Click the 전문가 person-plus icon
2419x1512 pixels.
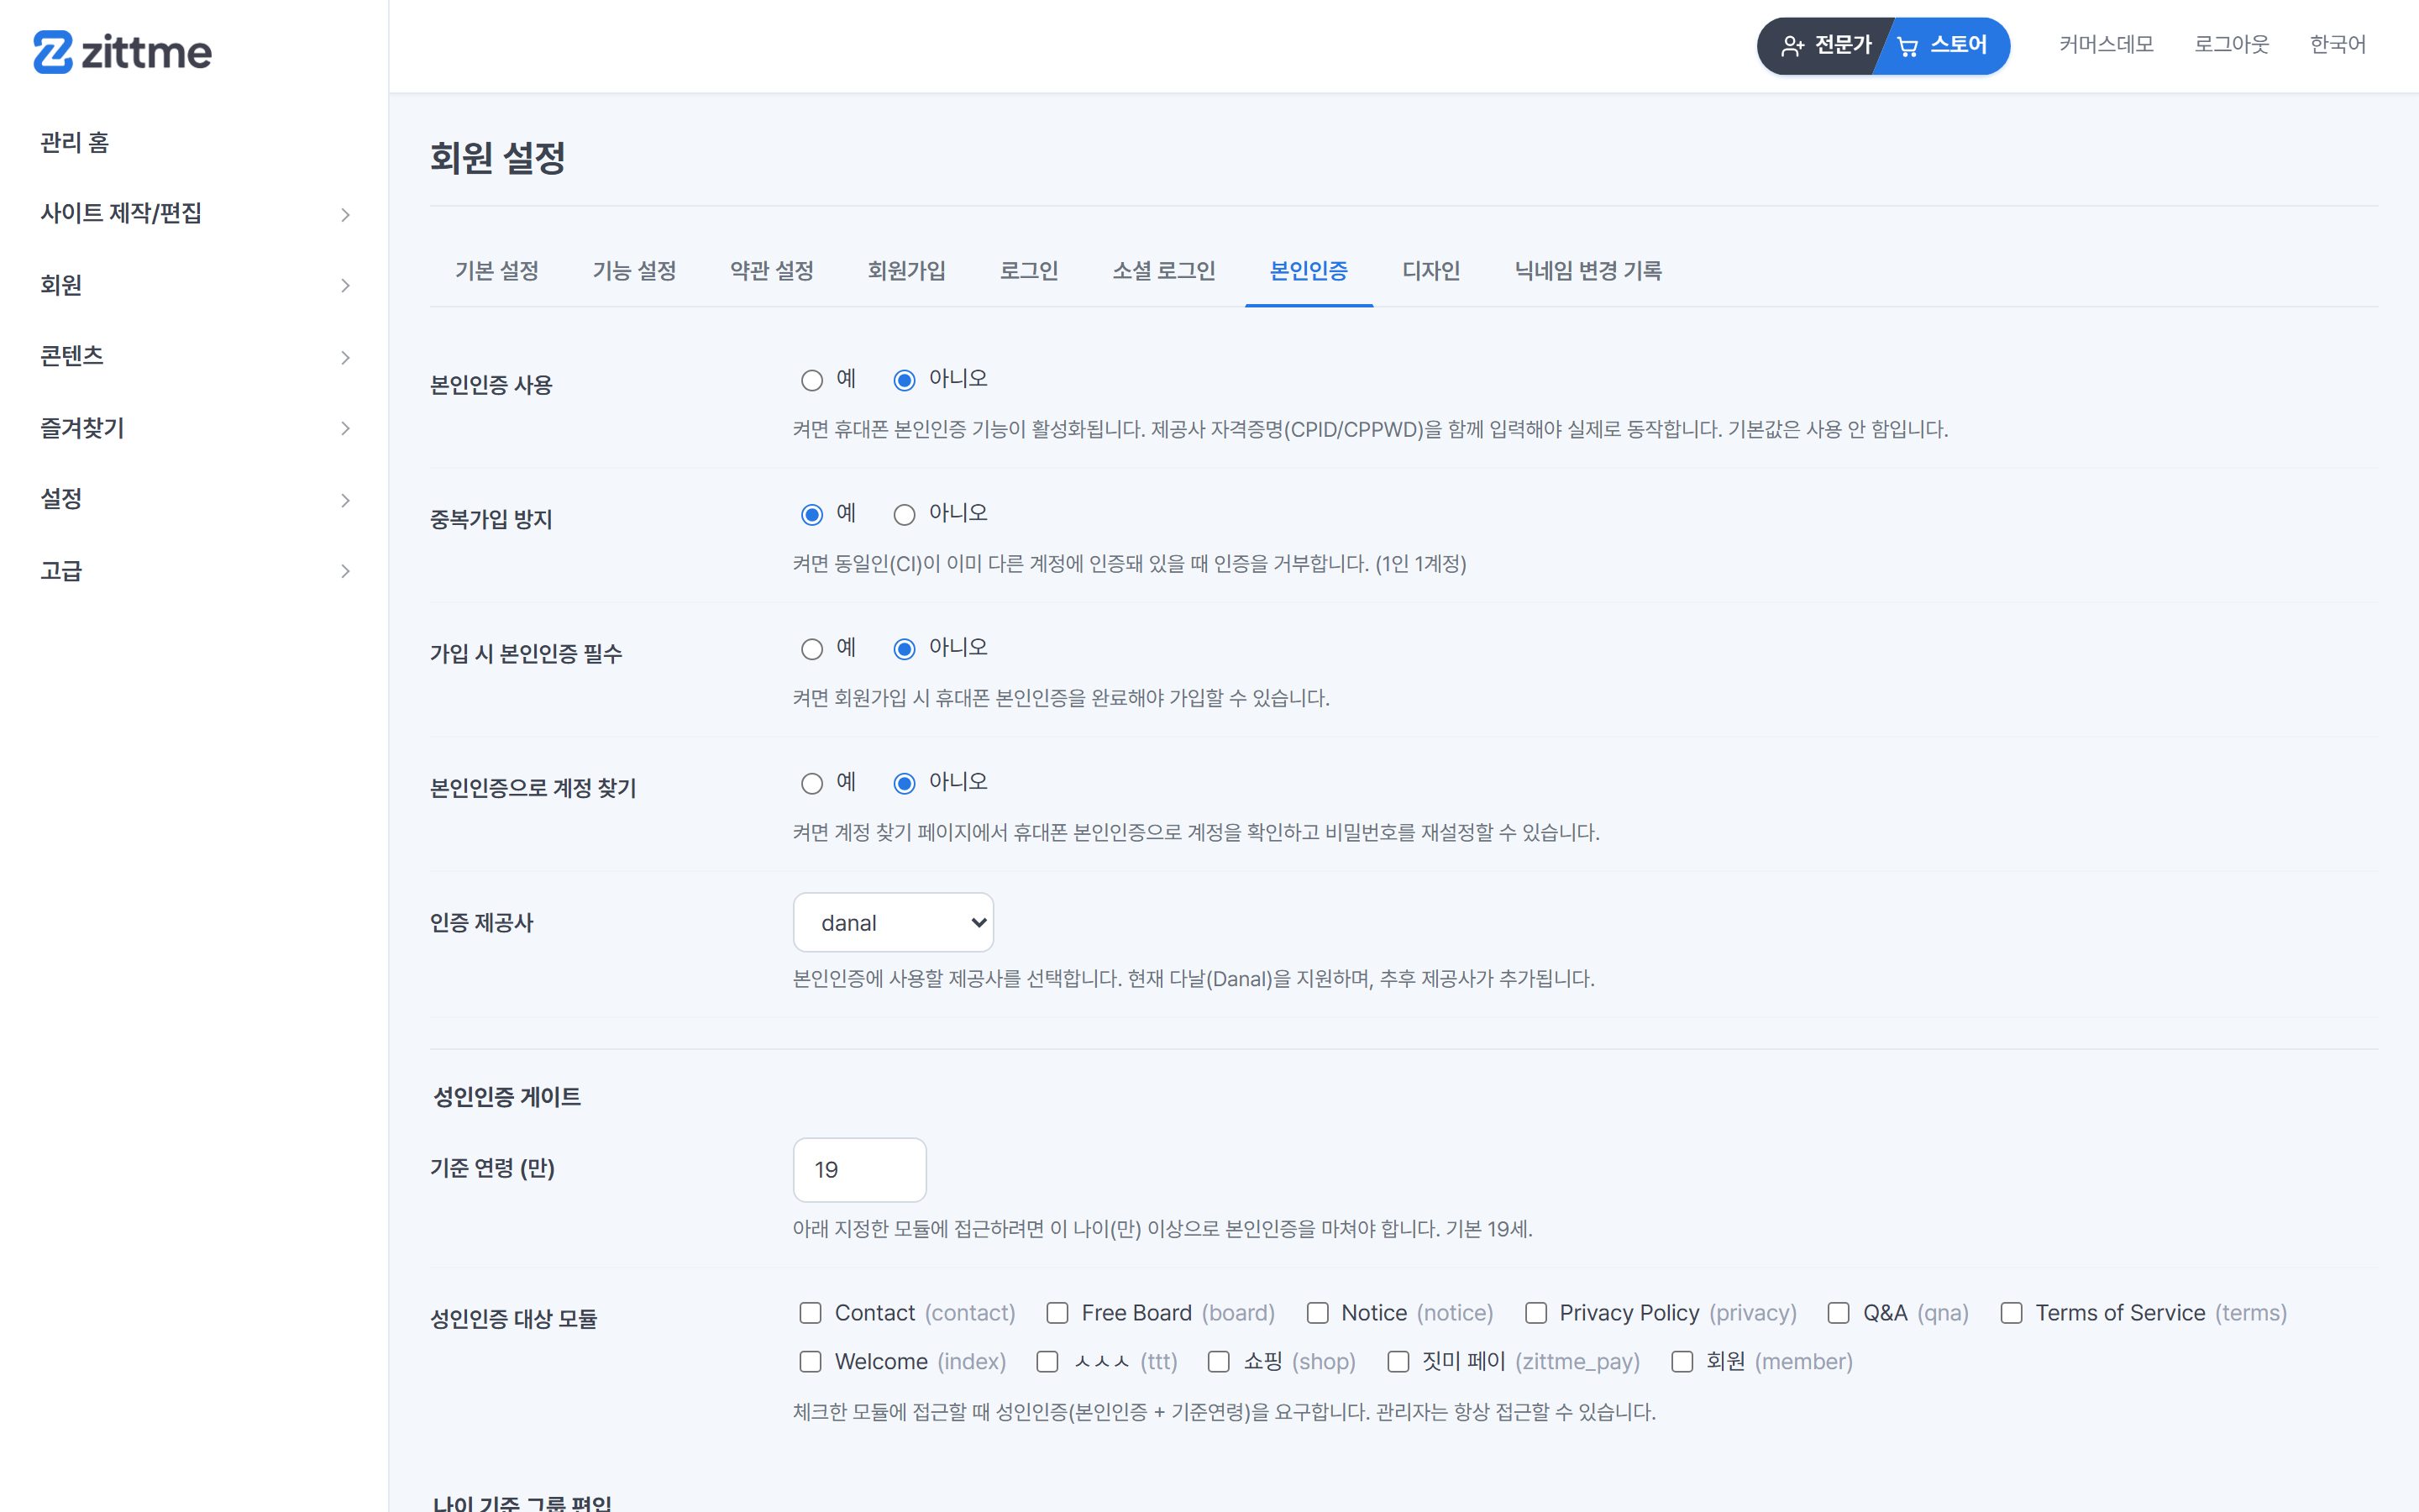coord(1792,46)
